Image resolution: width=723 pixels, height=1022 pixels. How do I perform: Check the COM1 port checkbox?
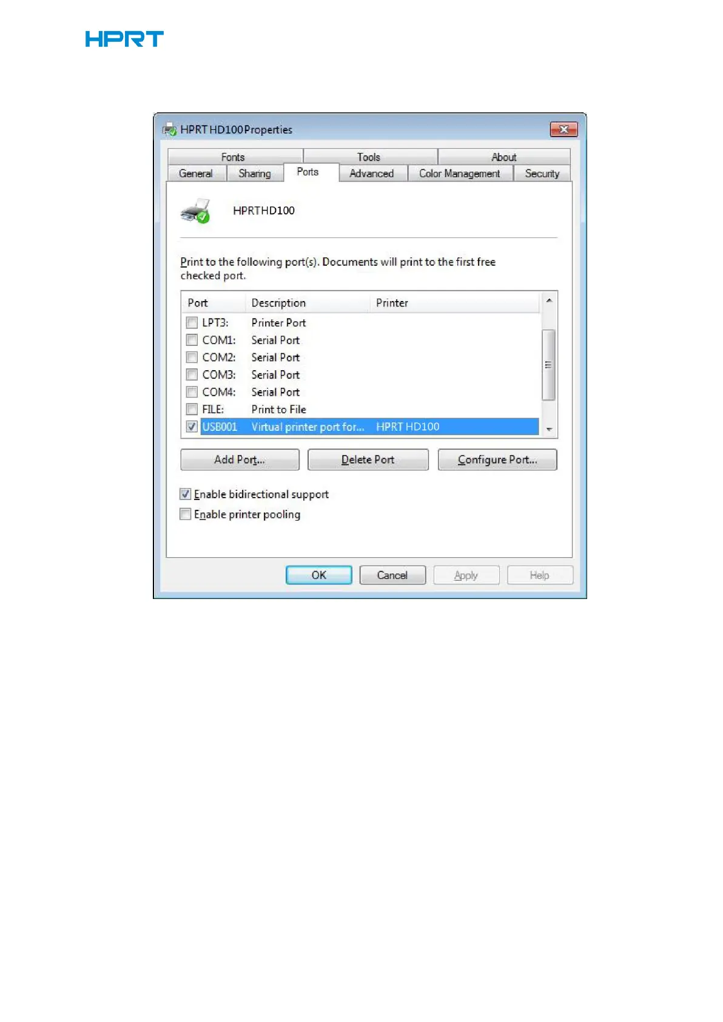click(192, 340)
